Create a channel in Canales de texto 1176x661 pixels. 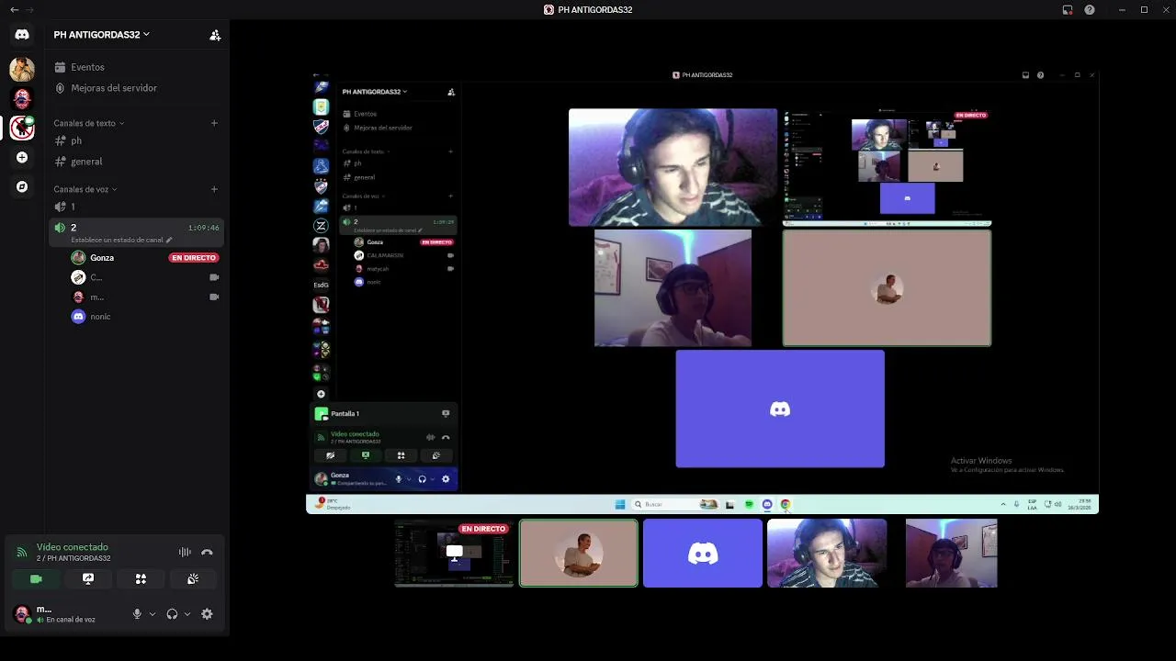point(214,123)
